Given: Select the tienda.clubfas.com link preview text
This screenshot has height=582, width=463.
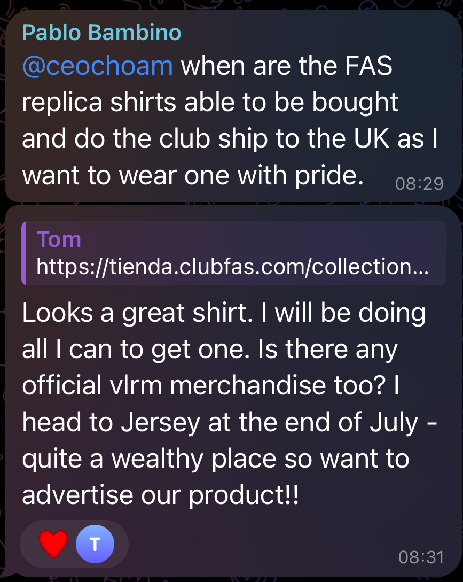Looking at the screenshot, I should [233, 267].
